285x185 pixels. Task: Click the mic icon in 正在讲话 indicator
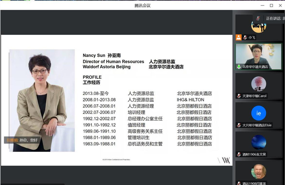click(258, 18)
